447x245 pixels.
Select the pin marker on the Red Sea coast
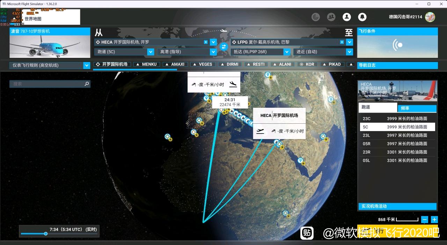pos(300,161)
